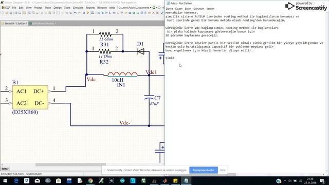
Task: Click the Paste toolbar icon
Action: click(x=50, y=13)
